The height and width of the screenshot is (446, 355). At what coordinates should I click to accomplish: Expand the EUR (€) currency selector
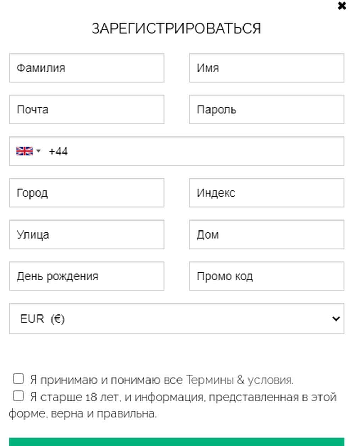click(x=176, y=318)
